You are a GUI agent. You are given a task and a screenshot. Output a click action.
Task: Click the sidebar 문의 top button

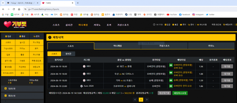point(36,36)
